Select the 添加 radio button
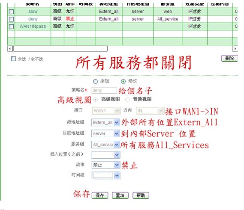 tap(95, 81)
